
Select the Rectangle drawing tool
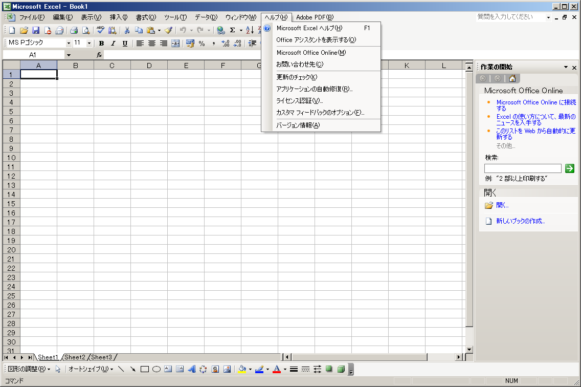145,369
